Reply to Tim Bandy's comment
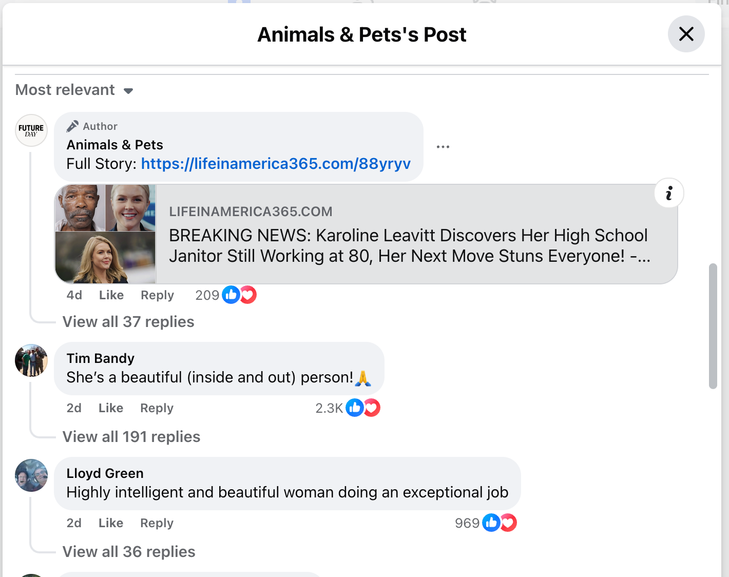Screen dimensions: 729x577 pyautogui.click(x=157, y=408)
